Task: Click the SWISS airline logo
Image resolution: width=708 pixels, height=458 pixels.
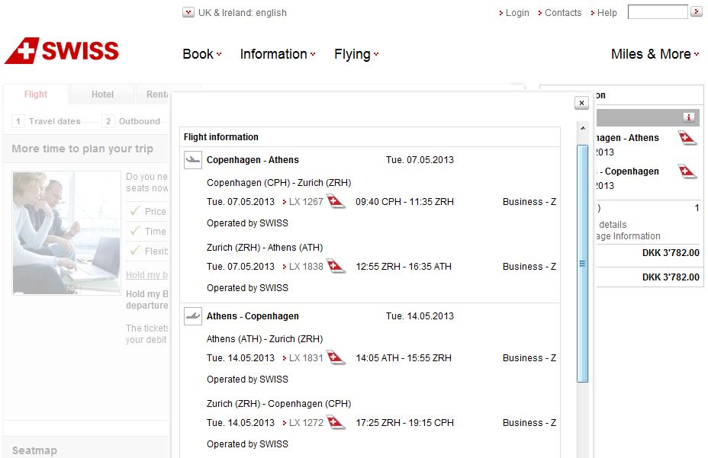Action: [62, 50]
